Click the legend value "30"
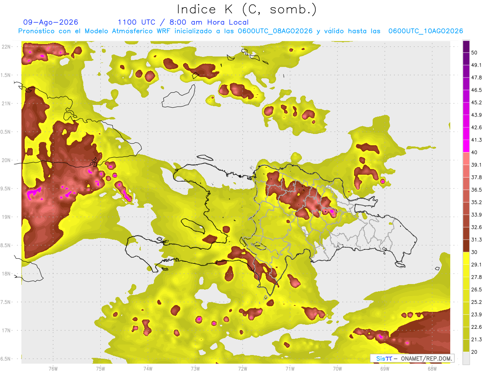This screenshot has width=485, height=374. pos(474,252)
